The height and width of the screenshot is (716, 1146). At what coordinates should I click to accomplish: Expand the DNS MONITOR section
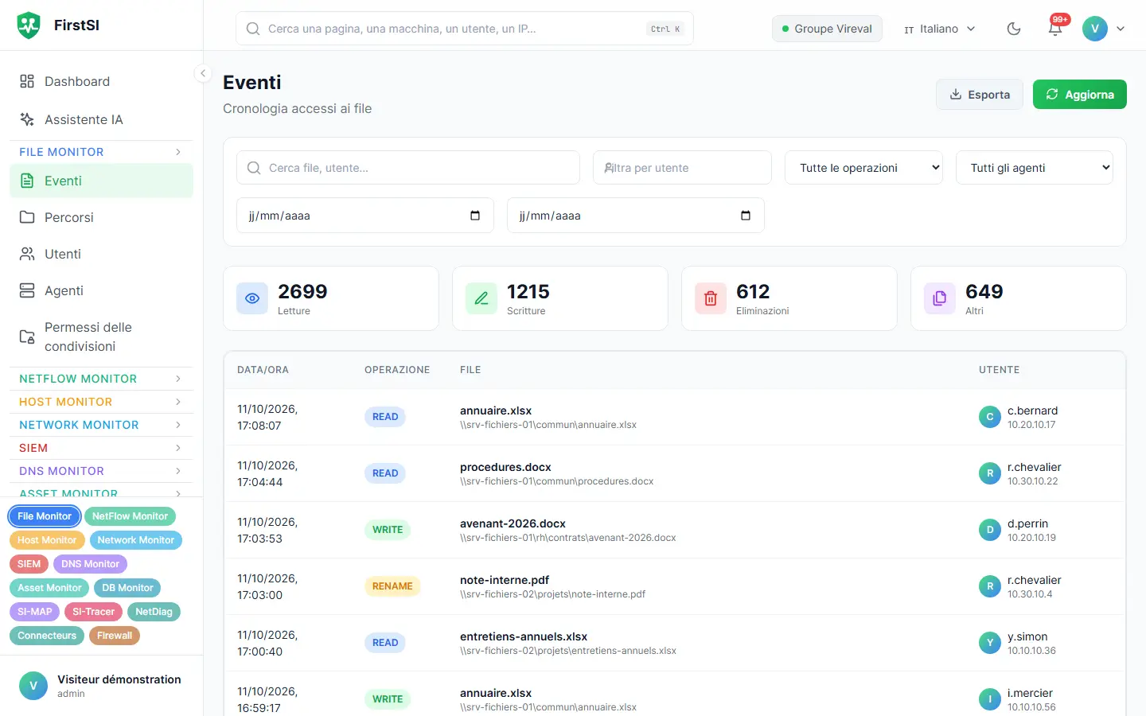[x=101, y=471]
